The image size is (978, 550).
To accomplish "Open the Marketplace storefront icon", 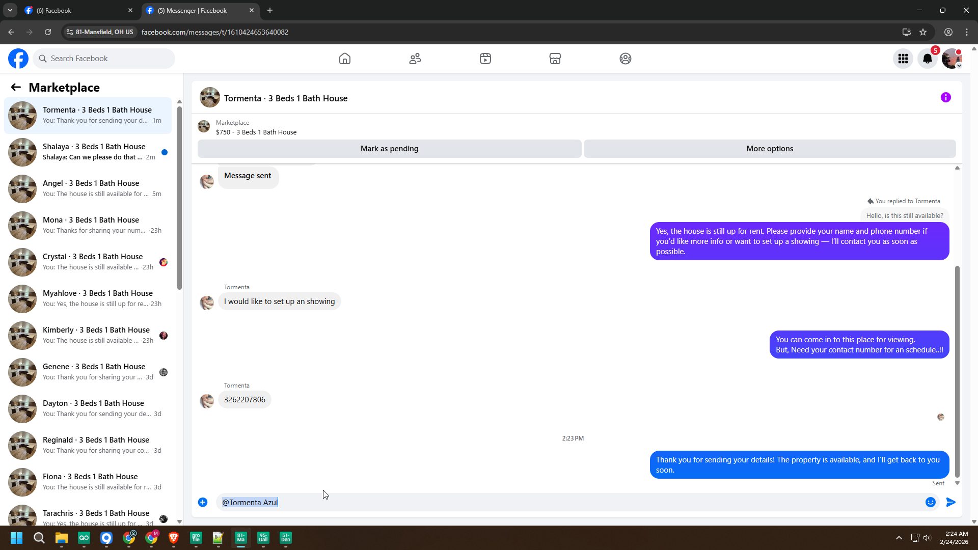I will (x=555, y=59).
